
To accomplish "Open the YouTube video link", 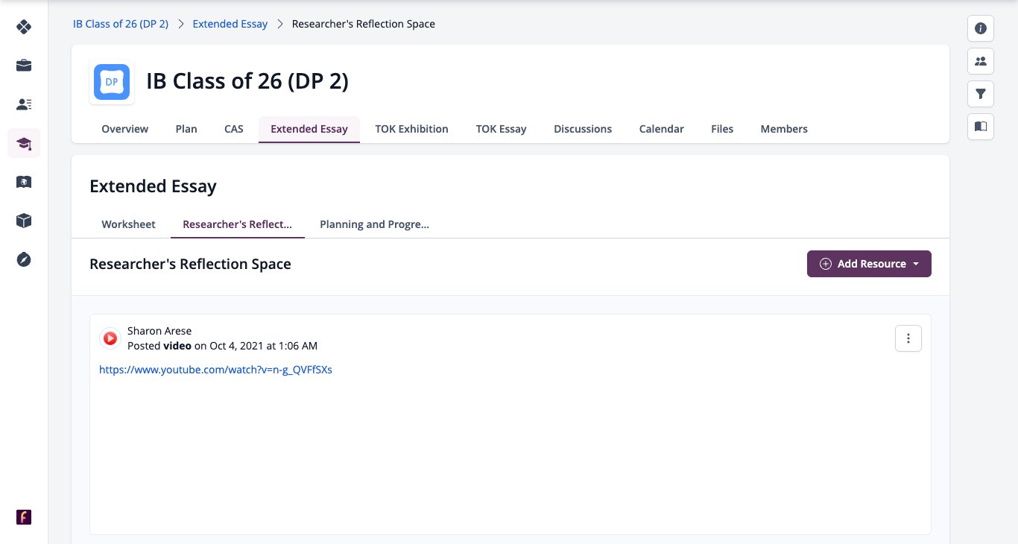I will pos(215,370).
